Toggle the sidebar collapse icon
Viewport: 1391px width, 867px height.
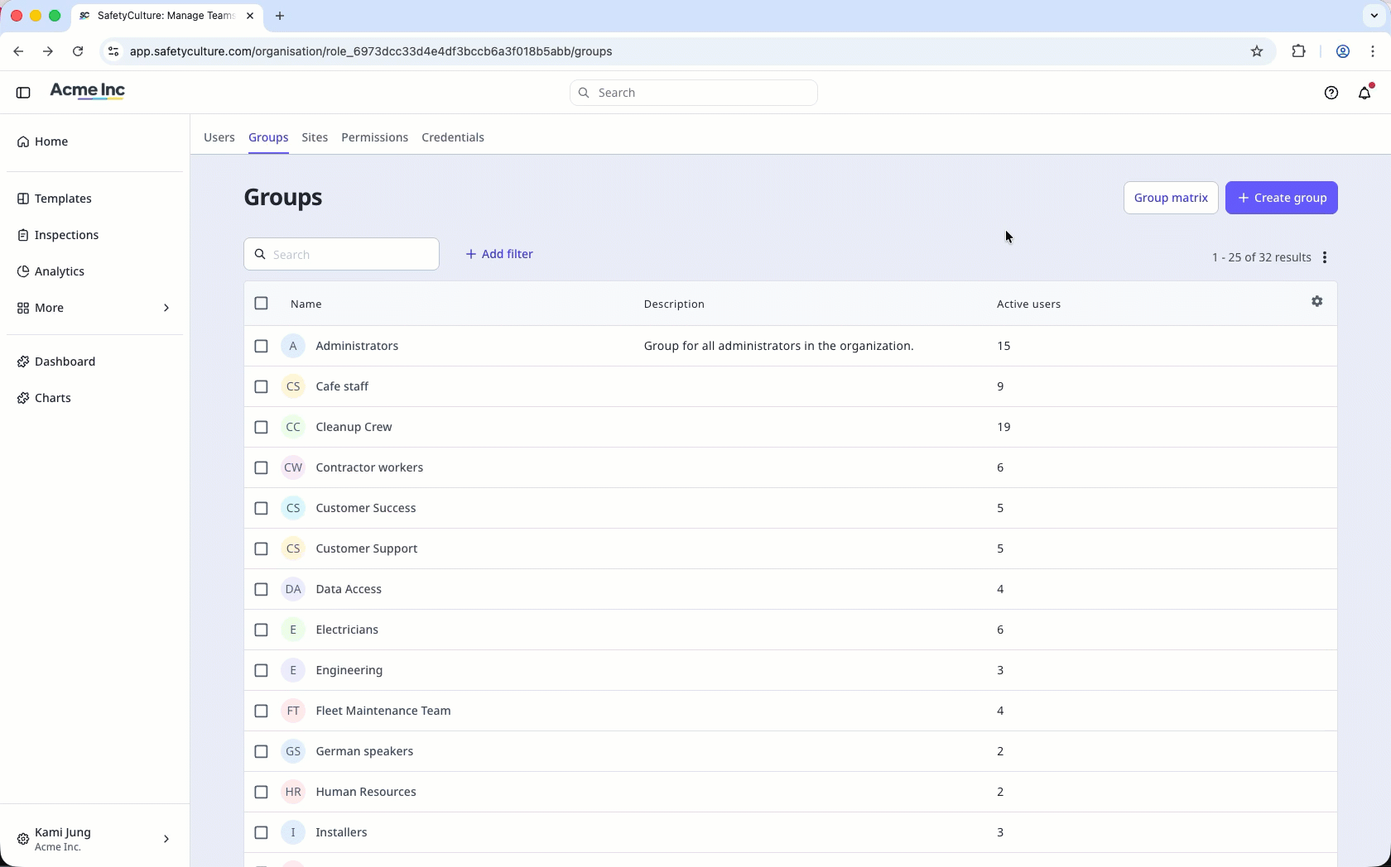tap(23, 93)
